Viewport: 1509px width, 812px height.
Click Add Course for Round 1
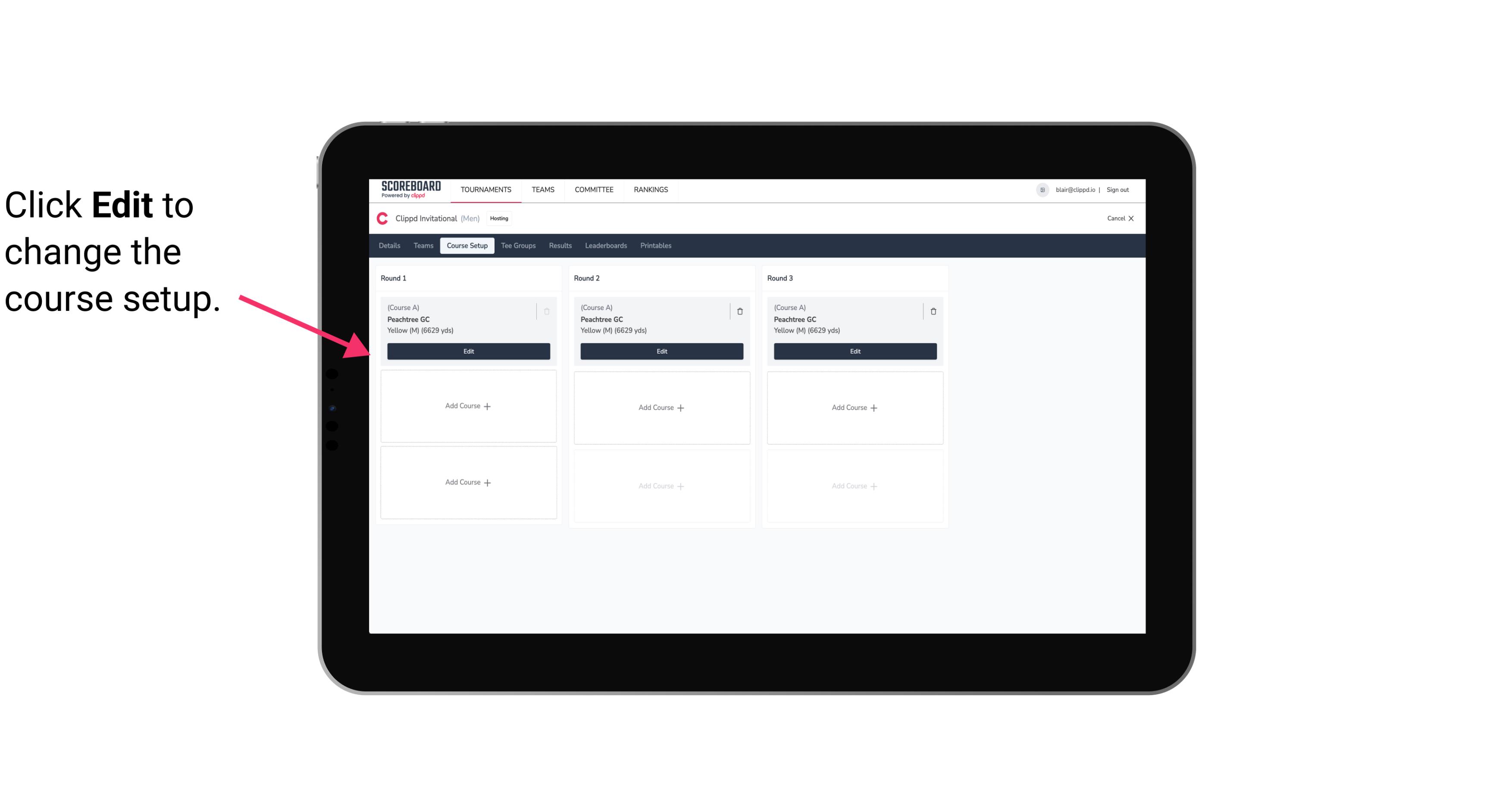468,406
